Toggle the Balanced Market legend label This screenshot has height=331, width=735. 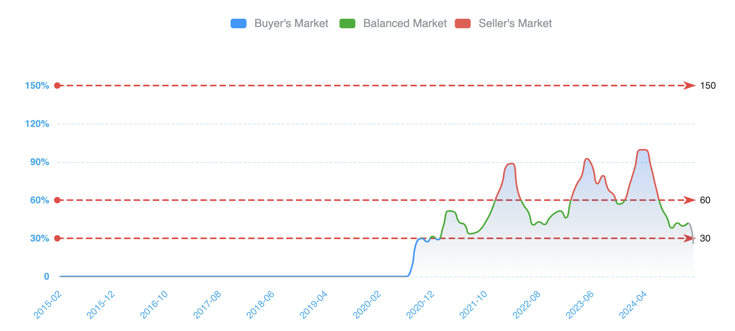point(405,23)
